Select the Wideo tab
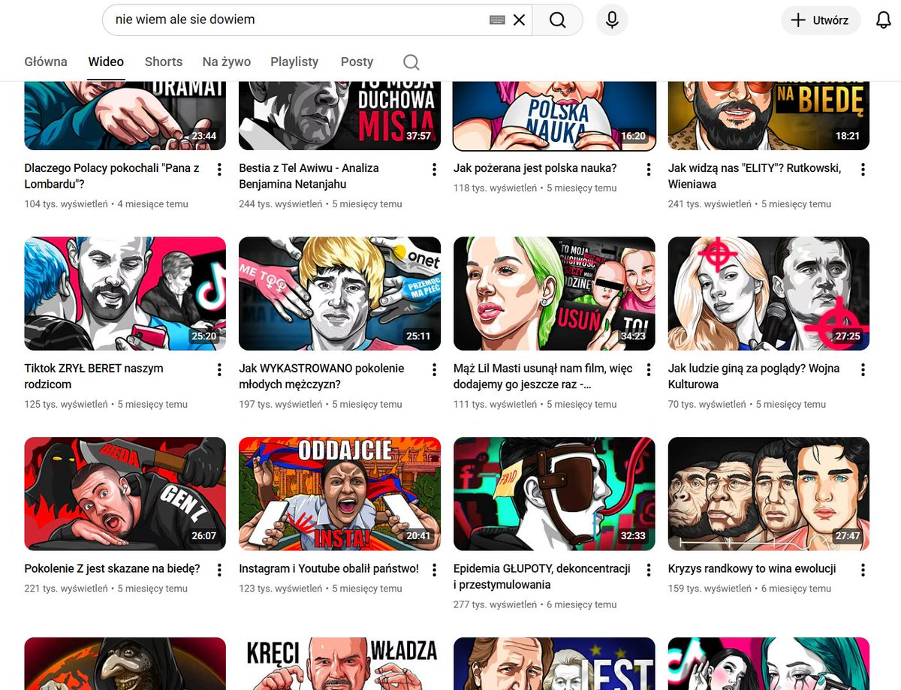Image resolution: width=901 pixels, height=690 pixels. (x=106, y=62)
